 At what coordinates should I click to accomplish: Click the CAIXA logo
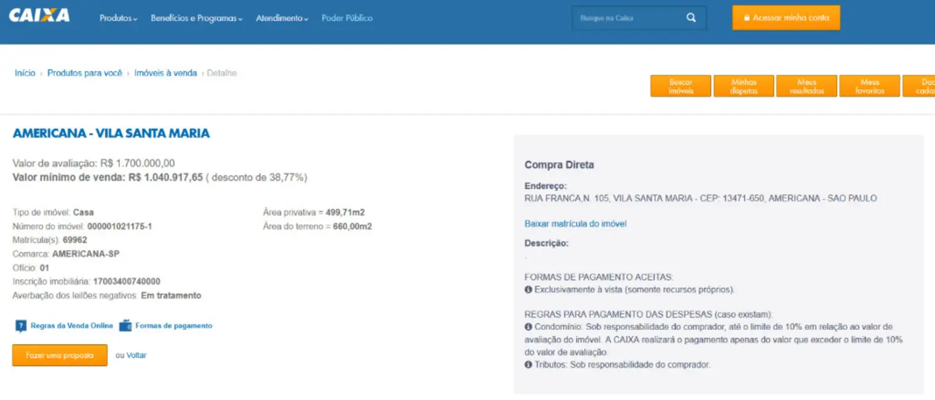[39, 16]
